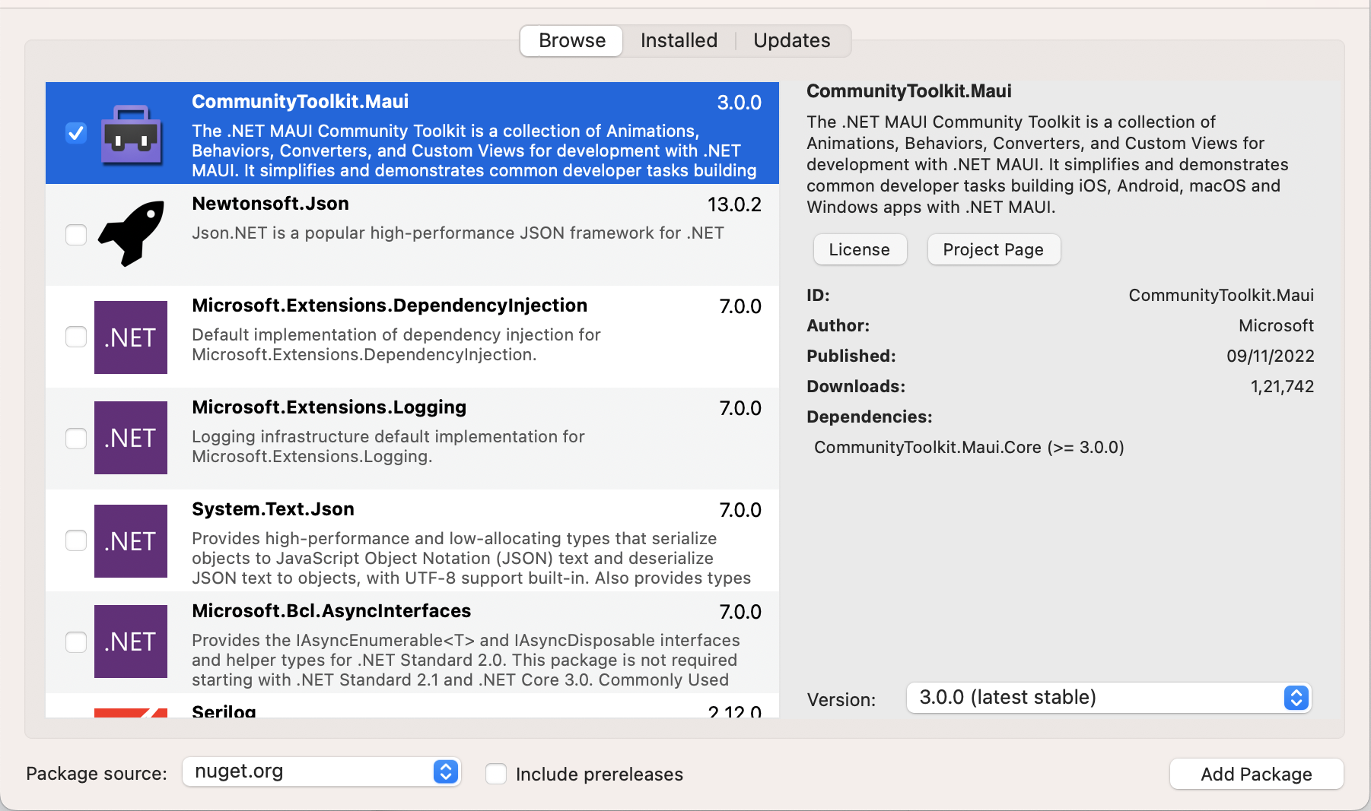This screenshot has width=1371, height=811.
Task: Click the .NET icon for Microsoft.Bcl.AsyncInterfaces
Action: pos(130,642)
